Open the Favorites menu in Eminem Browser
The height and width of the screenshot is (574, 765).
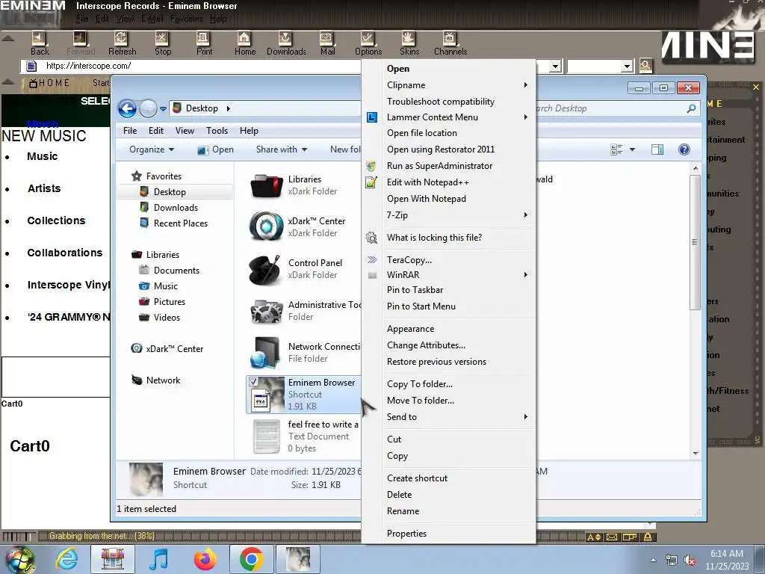coord(186,19)
